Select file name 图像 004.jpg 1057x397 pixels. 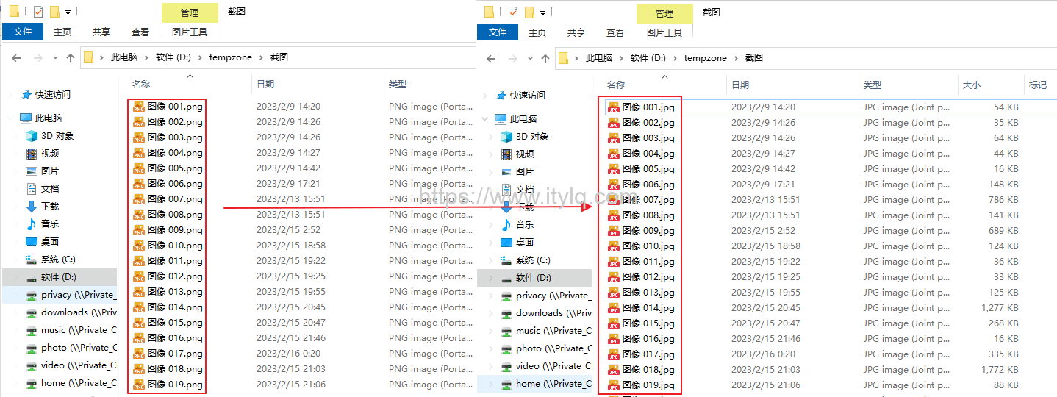(648, 154)
